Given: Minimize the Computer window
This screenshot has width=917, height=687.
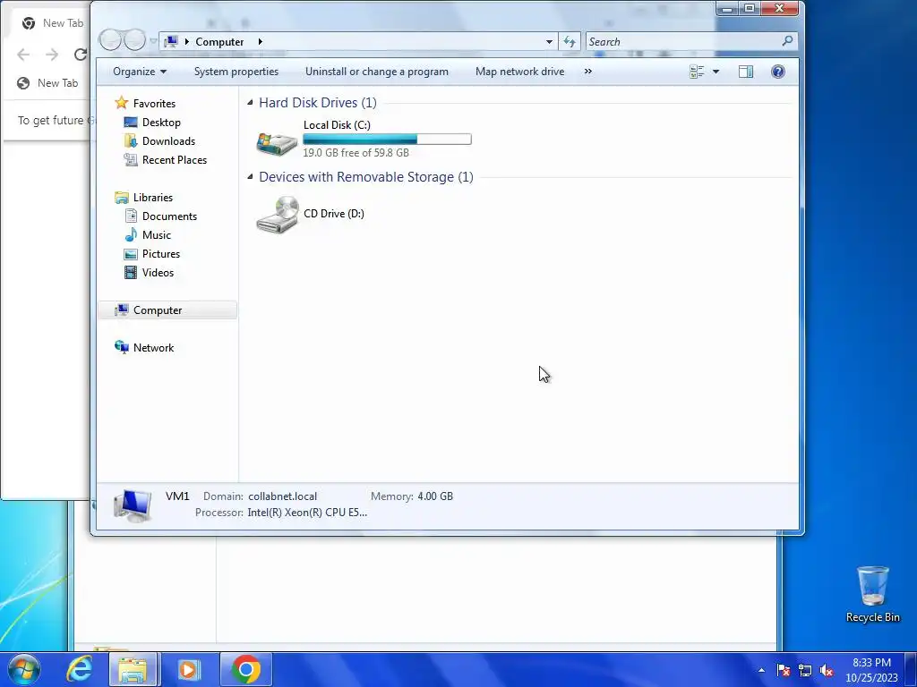Looking at the screenshot, I should tap(727, 8).
